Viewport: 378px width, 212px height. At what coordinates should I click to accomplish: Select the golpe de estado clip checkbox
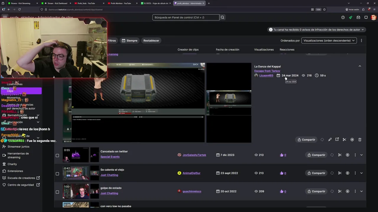tap(57, 192)
